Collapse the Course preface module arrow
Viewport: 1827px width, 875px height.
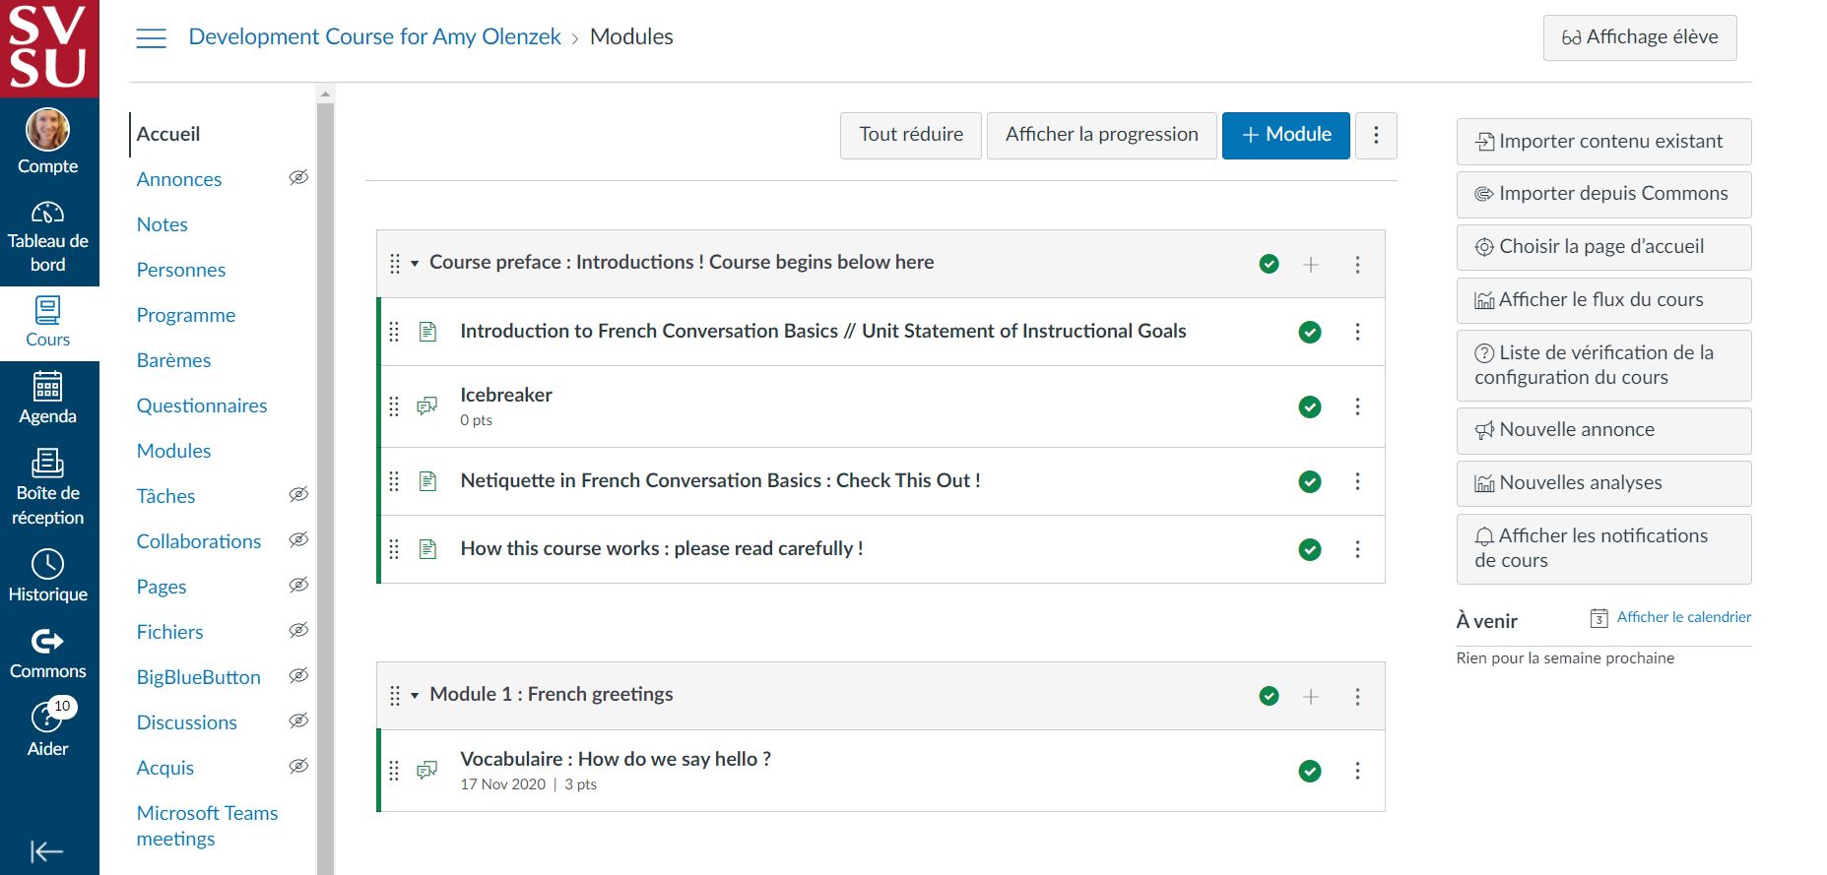click(415, 264)
